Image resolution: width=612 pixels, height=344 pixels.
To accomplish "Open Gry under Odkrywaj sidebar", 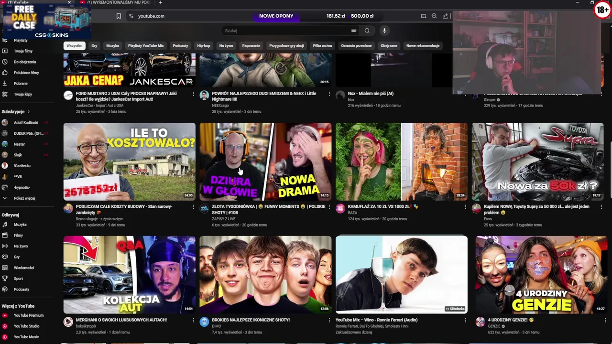I will point(17,257).
